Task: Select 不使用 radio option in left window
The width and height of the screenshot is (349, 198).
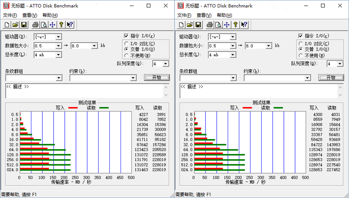Action: (126, 55)
